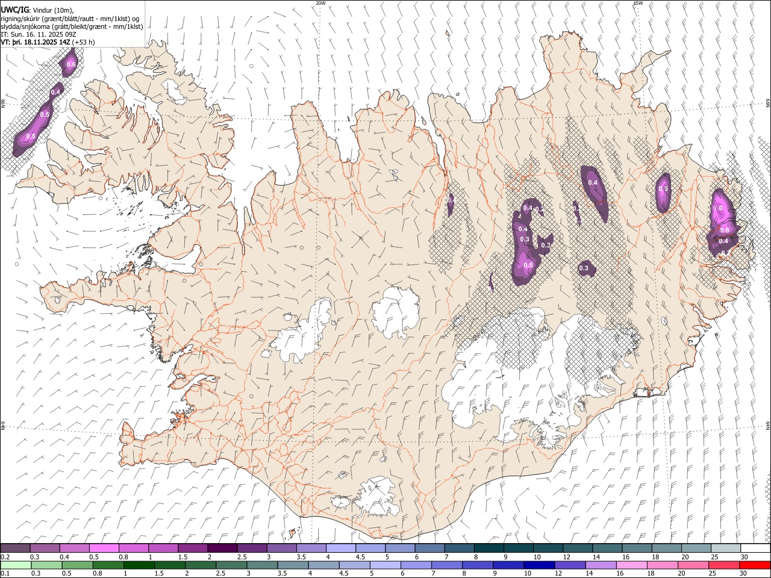Viewport: 771px width, 578px height.
Task: Pick the bottom legend row swatch labeled 0.5
Action: (77, 565)
